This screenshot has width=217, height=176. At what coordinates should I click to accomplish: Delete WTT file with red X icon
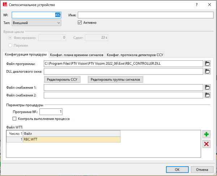(206, 144)
